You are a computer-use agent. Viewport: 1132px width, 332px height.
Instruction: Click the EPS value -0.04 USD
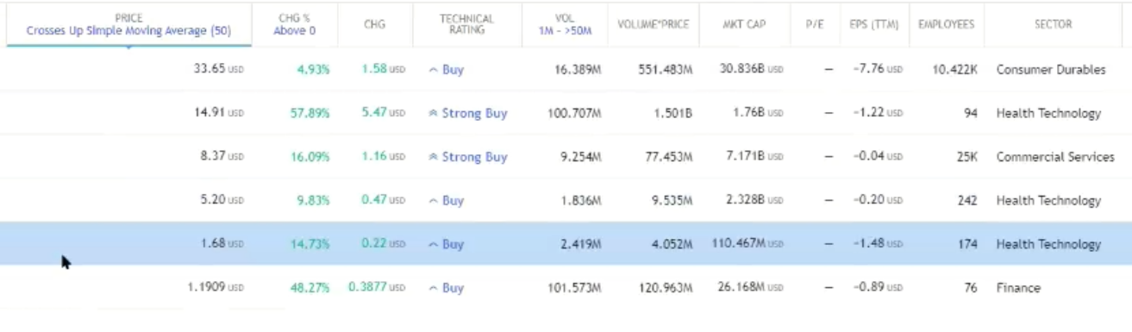[877, 157]
